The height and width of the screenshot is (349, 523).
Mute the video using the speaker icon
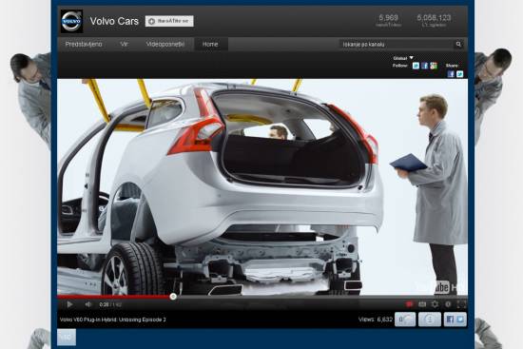(88, 304)
